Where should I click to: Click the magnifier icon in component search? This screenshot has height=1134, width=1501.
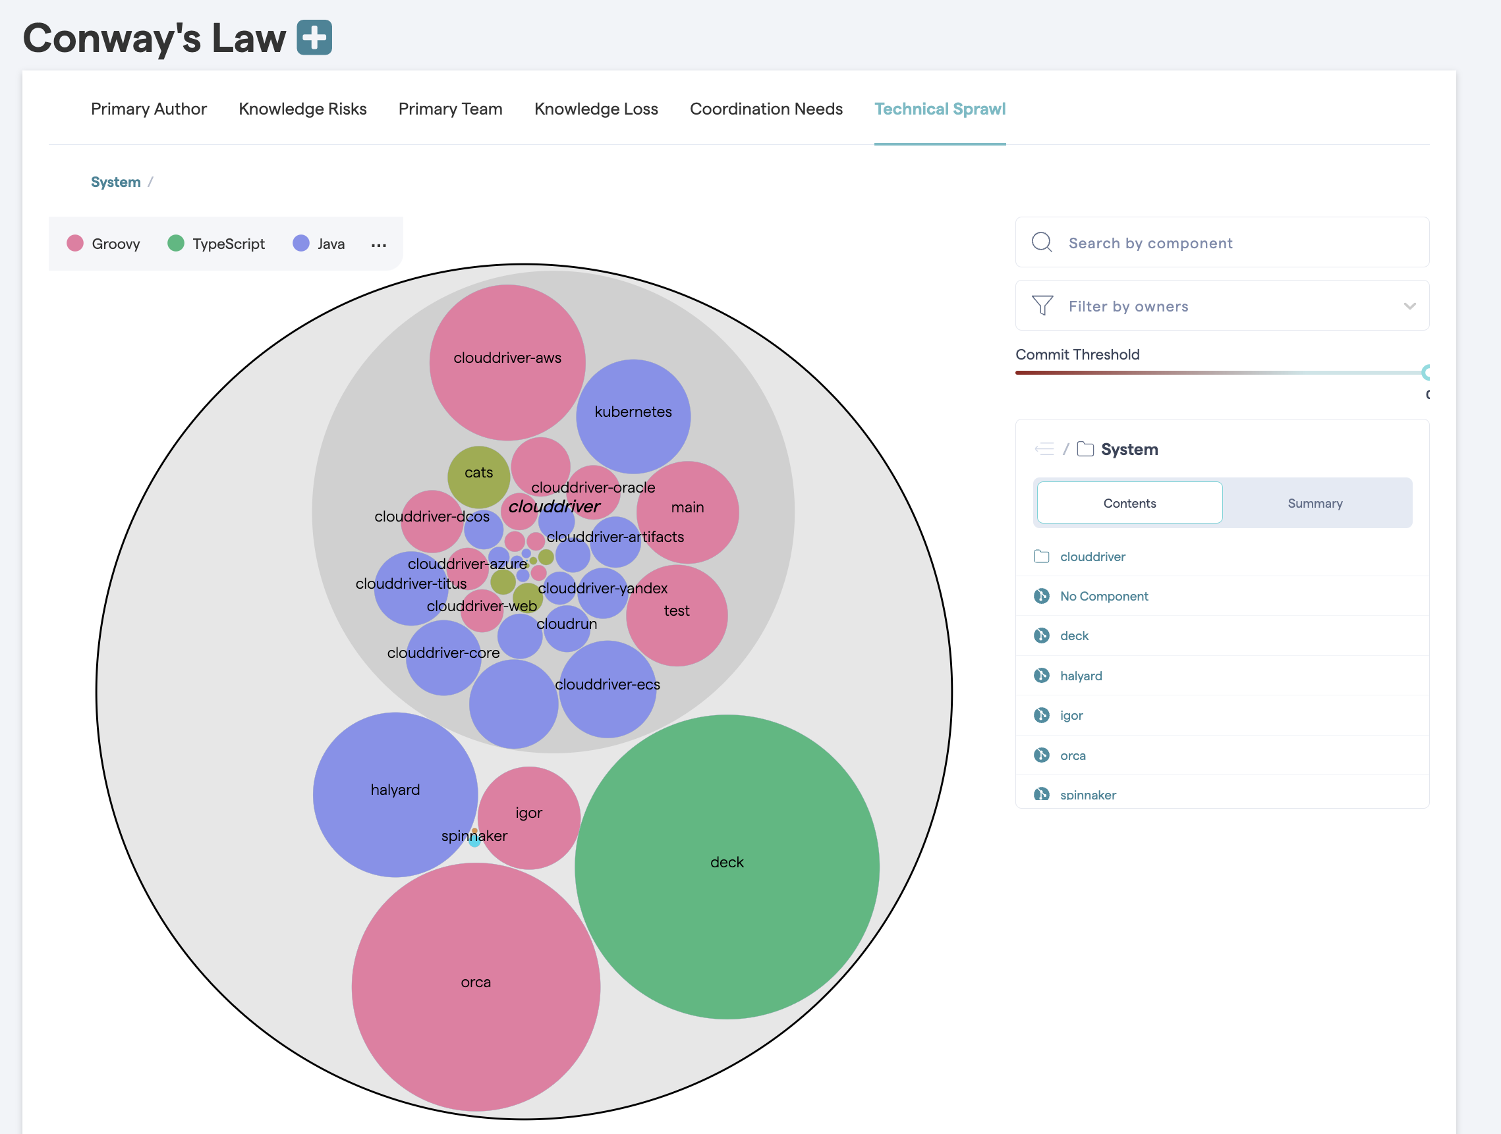(1042, 242)
